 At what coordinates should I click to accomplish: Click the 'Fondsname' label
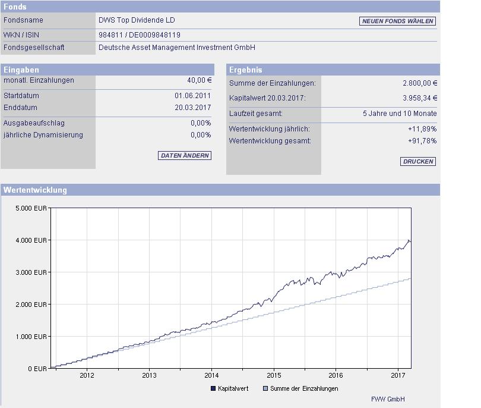click(x=23, y=20)
